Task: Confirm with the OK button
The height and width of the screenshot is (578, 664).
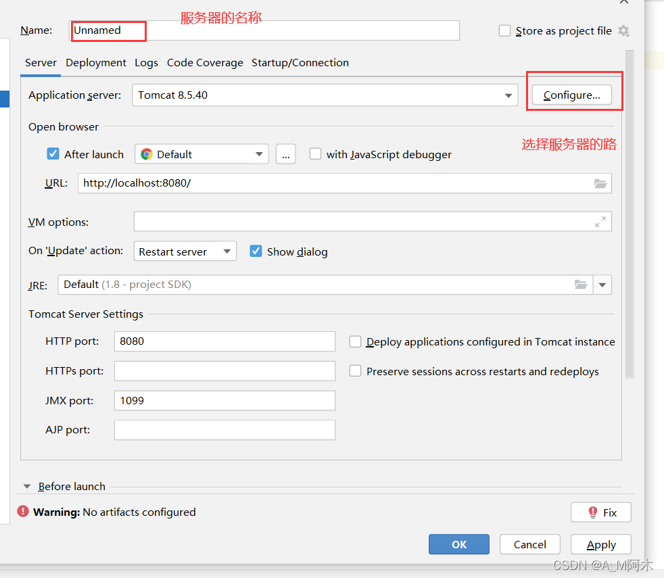Action: click(x=459, y=544)
